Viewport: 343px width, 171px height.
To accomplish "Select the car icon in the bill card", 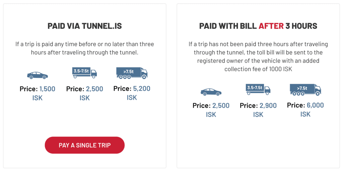I will coord(211,92).
